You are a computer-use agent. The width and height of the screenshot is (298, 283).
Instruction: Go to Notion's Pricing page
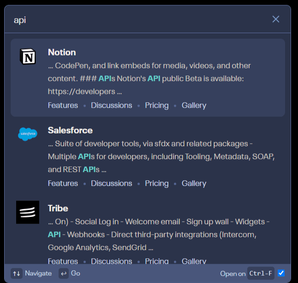157,105
